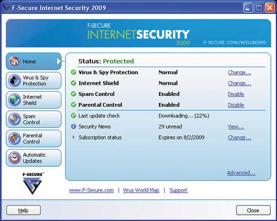277x221 pixels.
Task: Click Disable link for Parental Control
Action: [236, 105]
